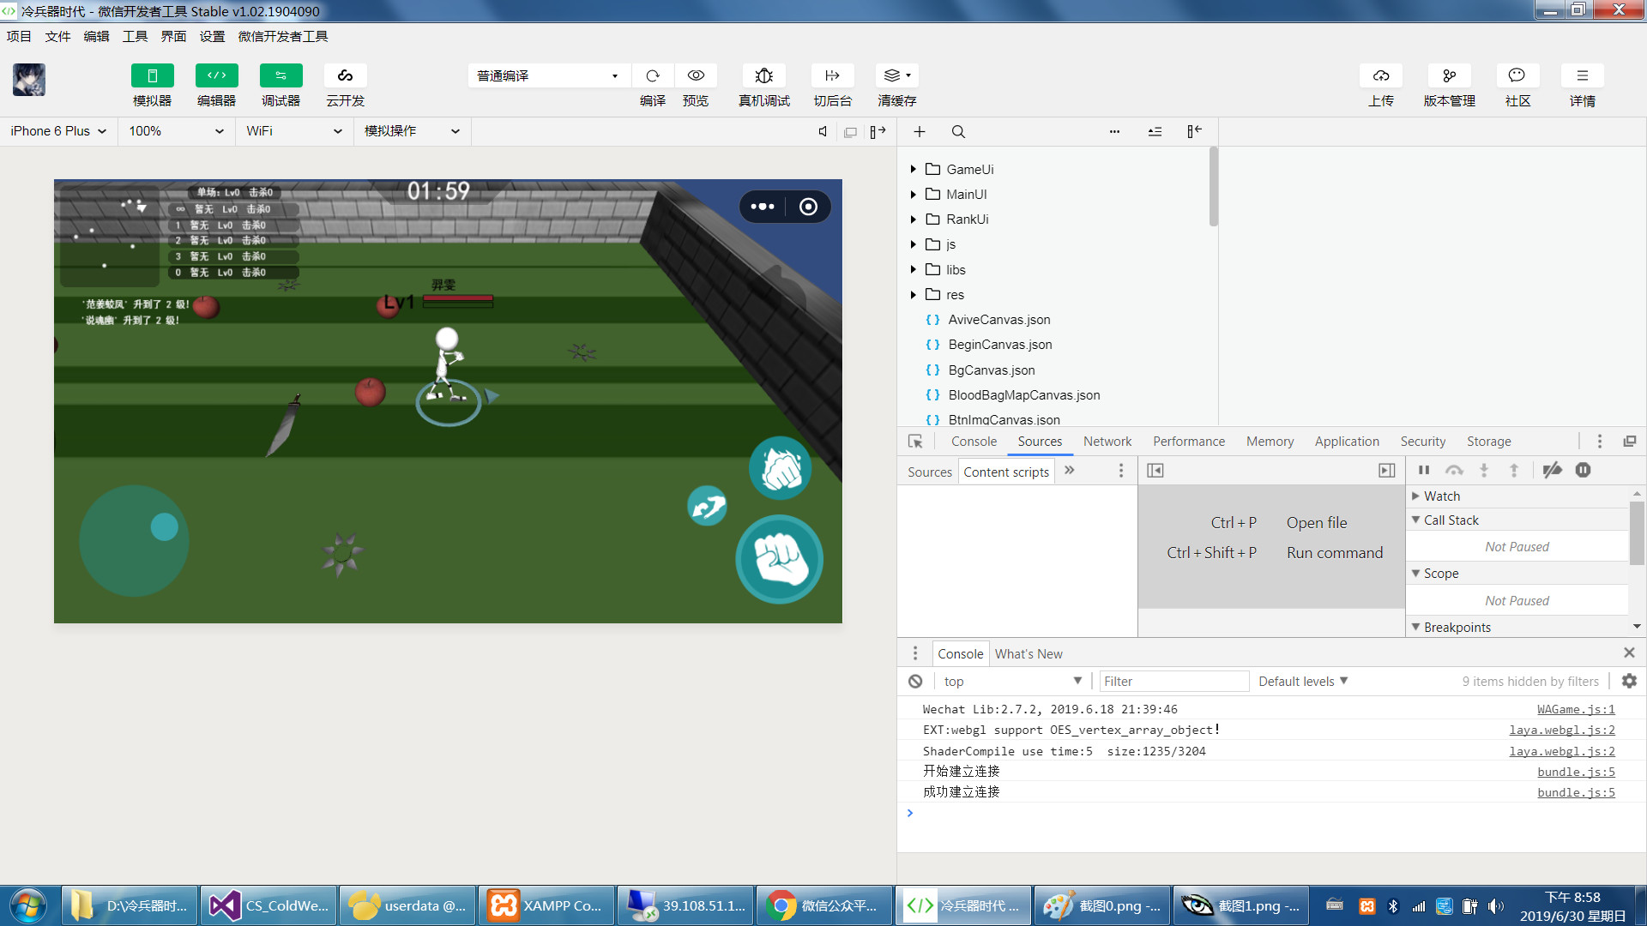This screenshot has width=1647, height=926.
Task: Toggle the 编辑器 panel button
Action: pyautogui.click(x=216, y=75)
